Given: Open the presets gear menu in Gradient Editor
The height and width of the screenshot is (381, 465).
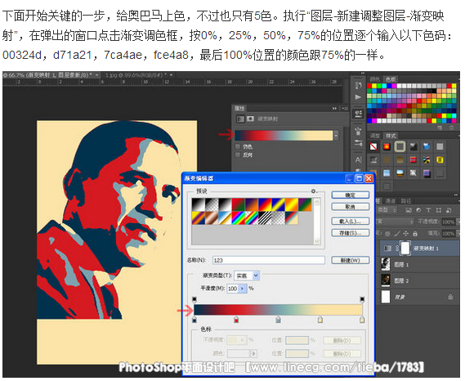Looking at the screenshot, I should 314,191.
